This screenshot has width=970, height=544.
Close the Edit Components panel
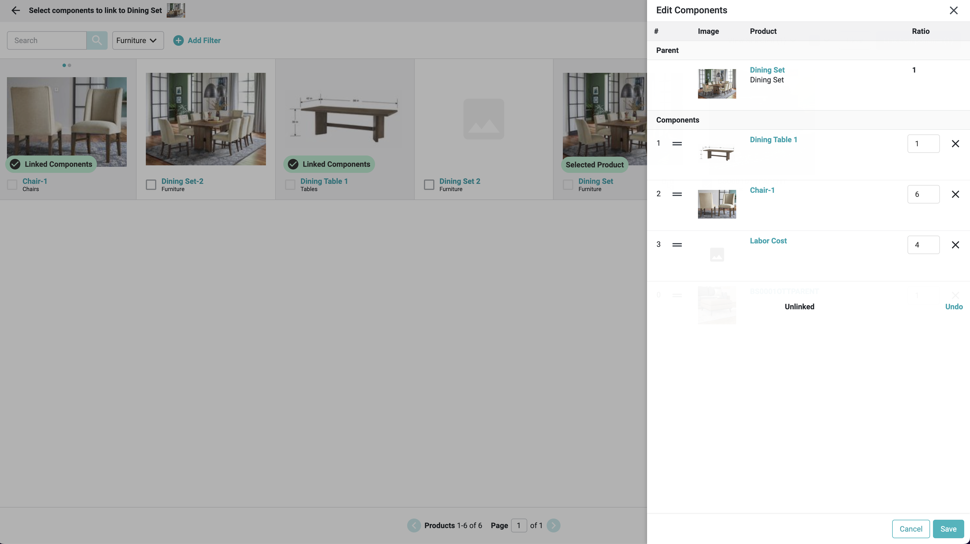953,10
